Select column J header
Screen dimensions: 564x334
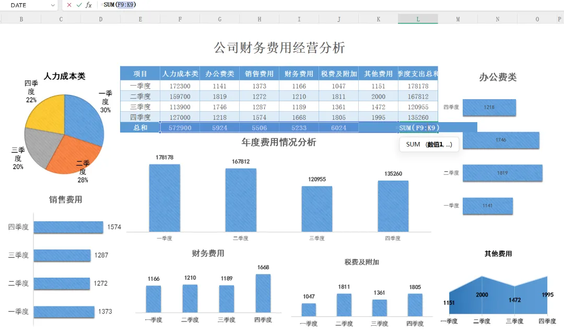(x=339, y=19)
